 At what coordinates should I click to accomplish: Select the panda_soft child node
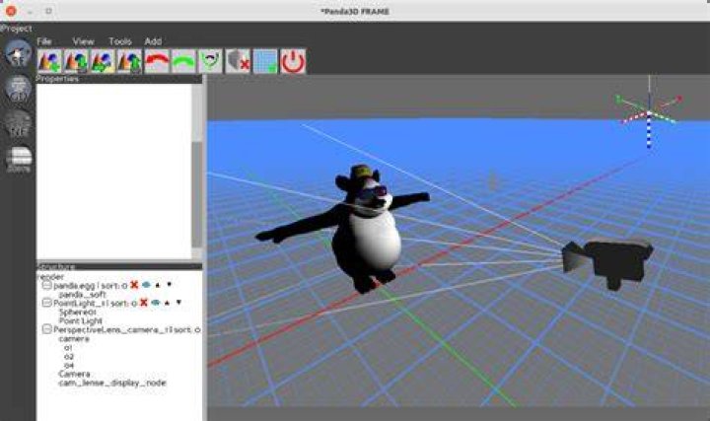click(x=82, y=294)
